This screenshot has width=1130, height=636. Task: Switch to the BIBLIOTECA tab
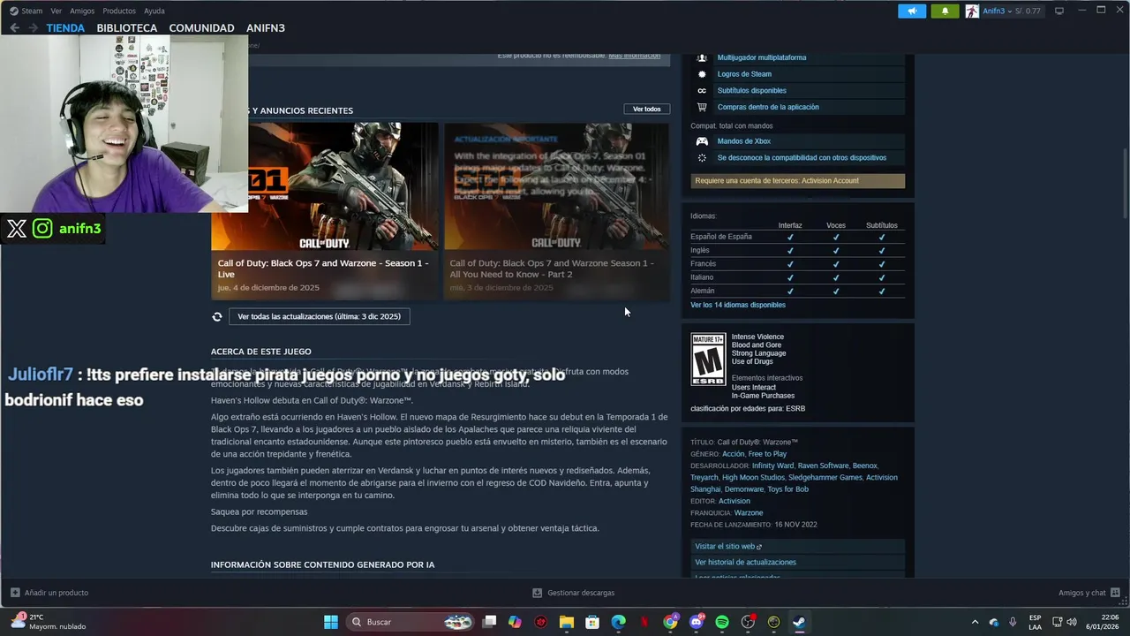(x=127, y=27)
